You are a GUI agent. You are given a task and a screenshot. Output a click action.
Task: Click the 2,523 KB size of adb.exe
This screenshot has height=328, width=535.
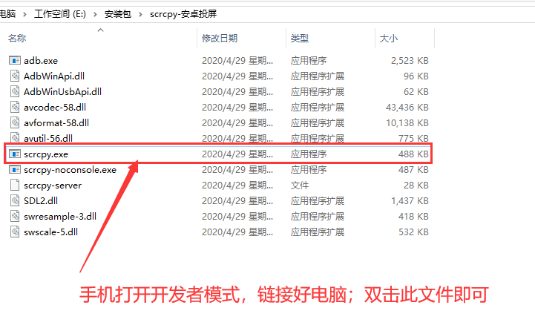pyautogui.click(x=410, y=61)
